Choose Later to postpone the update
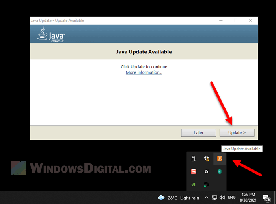 [198, 133]
